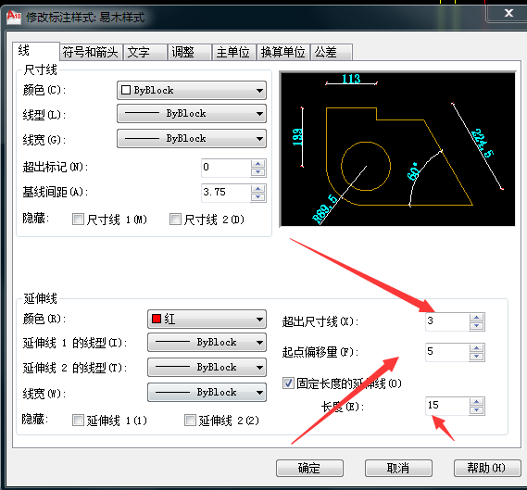Toggle hide 延伸线 1(1) checkbox

(78, 421)
